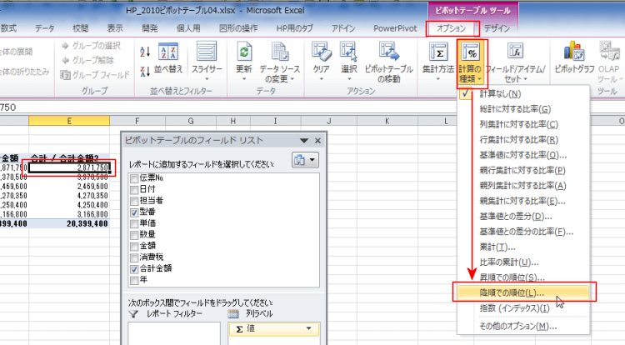This screenshot has height=345, width=625.
Task: Check the 担当者 field checkbox
Action: tap(134, 201)
